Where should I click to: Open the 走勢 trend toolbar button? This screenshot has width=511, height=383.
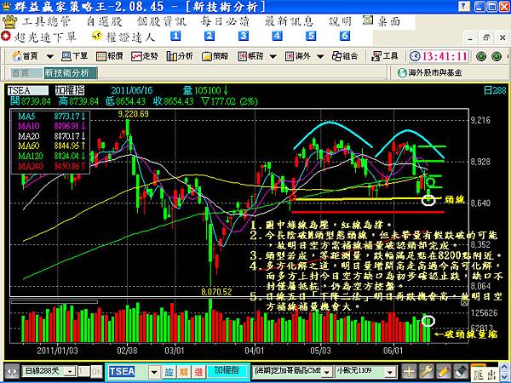point(145,56)
